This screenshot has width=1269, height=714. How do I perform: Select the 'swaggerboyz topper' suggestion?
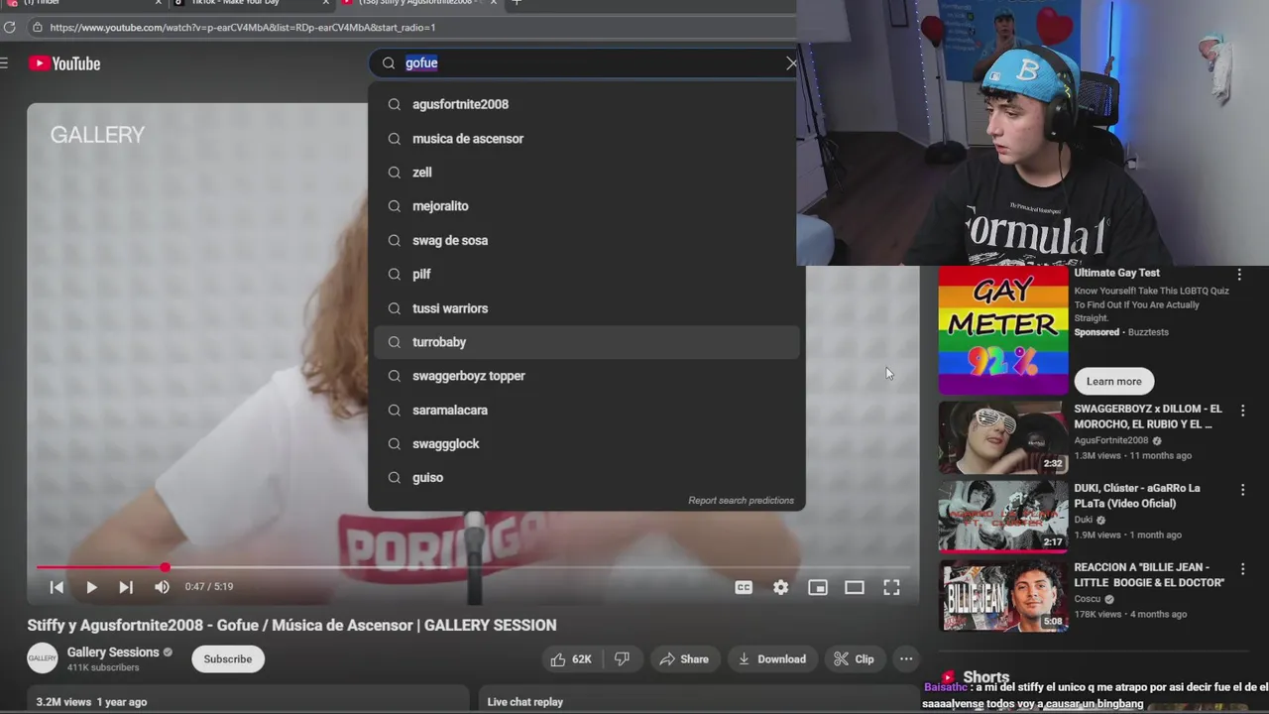pyautogui.click(x=586, y=376)
